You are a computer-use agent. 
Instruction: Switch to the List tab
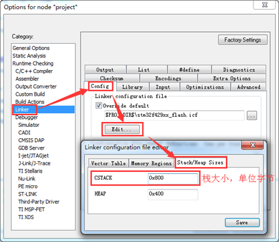point(147,69)
